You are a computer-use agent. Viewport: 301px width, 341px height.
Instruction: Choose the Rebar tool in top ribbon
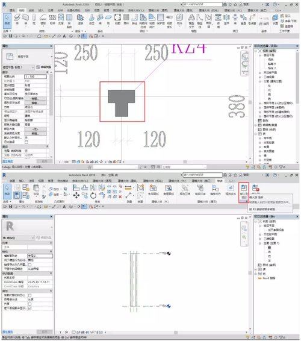[x=117, y=19]
